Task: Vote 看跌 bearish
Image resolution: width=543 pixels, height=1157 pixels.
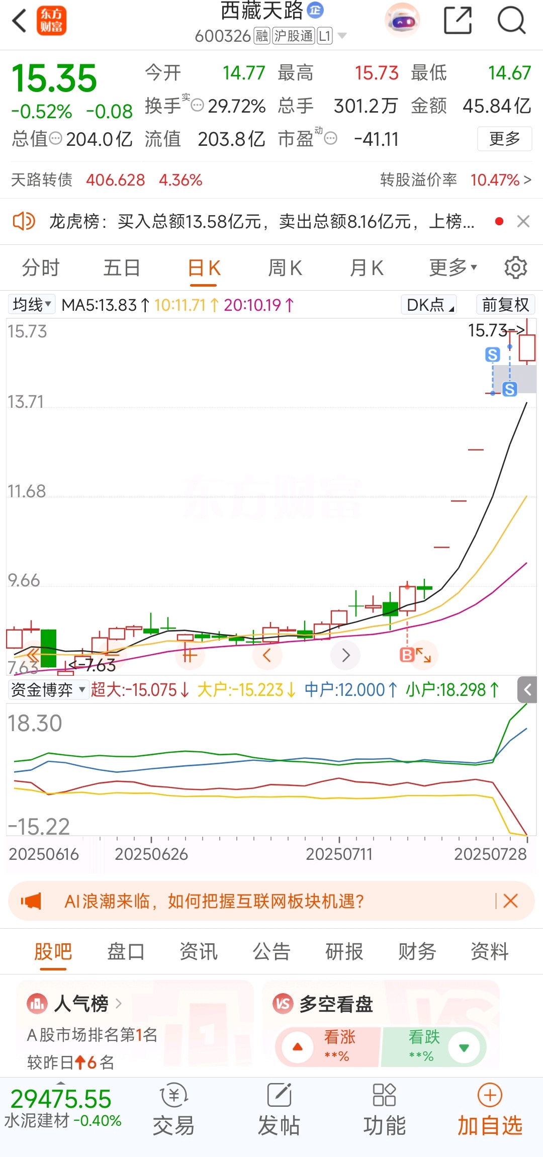Action: pyautogui.click(x=433, y=1047)
